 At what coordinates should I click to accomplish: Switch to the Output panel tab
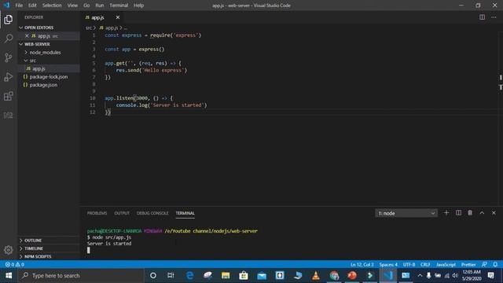[x=122, y=213]
